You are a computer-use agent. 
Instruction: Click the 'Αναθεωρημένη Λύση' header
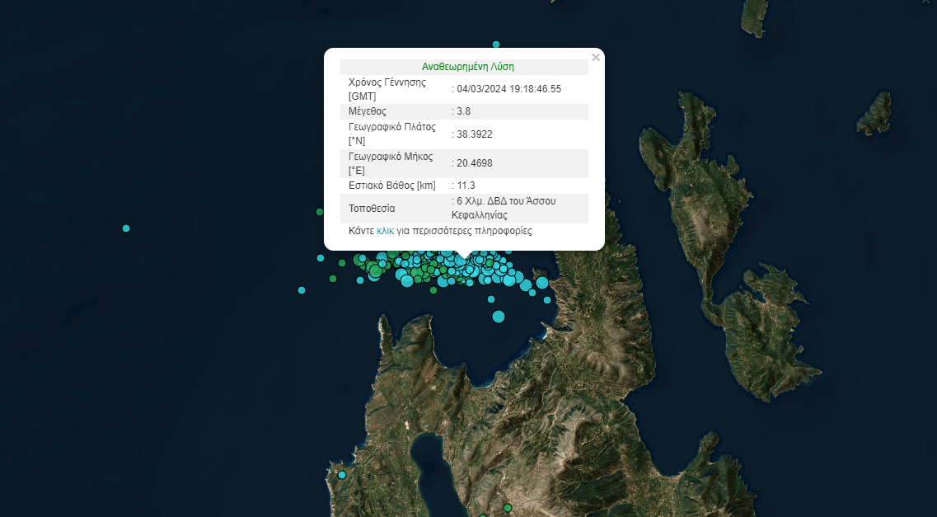pos(468,66)
